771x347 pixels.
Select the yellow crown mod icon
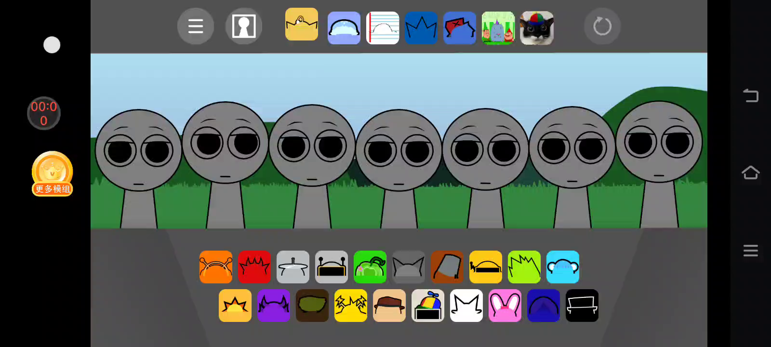(302, 24)
